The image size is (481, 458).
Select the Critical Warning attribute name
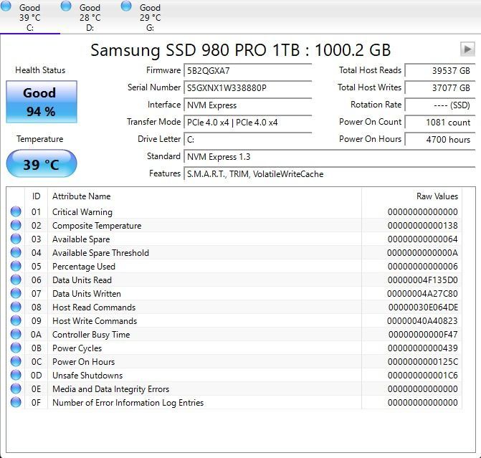tap(82, 212)
